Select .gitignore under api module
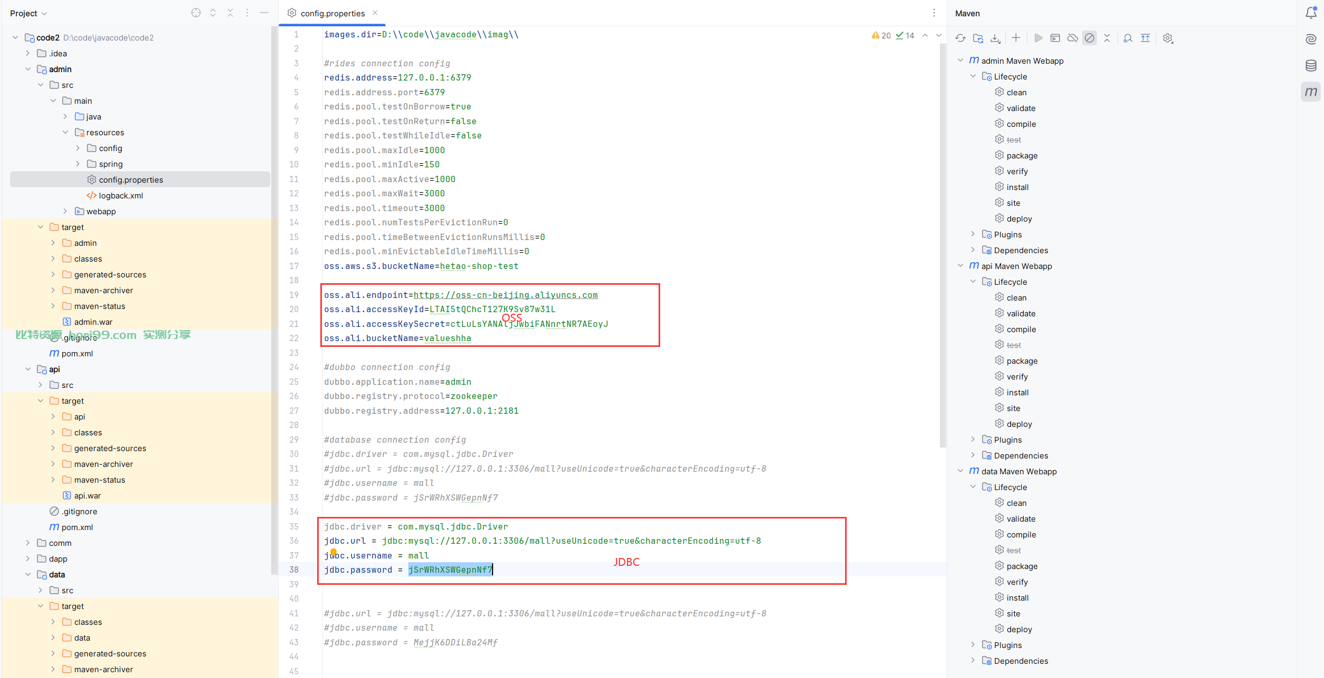The image size is (1324, 678). (x=79, y=511)
